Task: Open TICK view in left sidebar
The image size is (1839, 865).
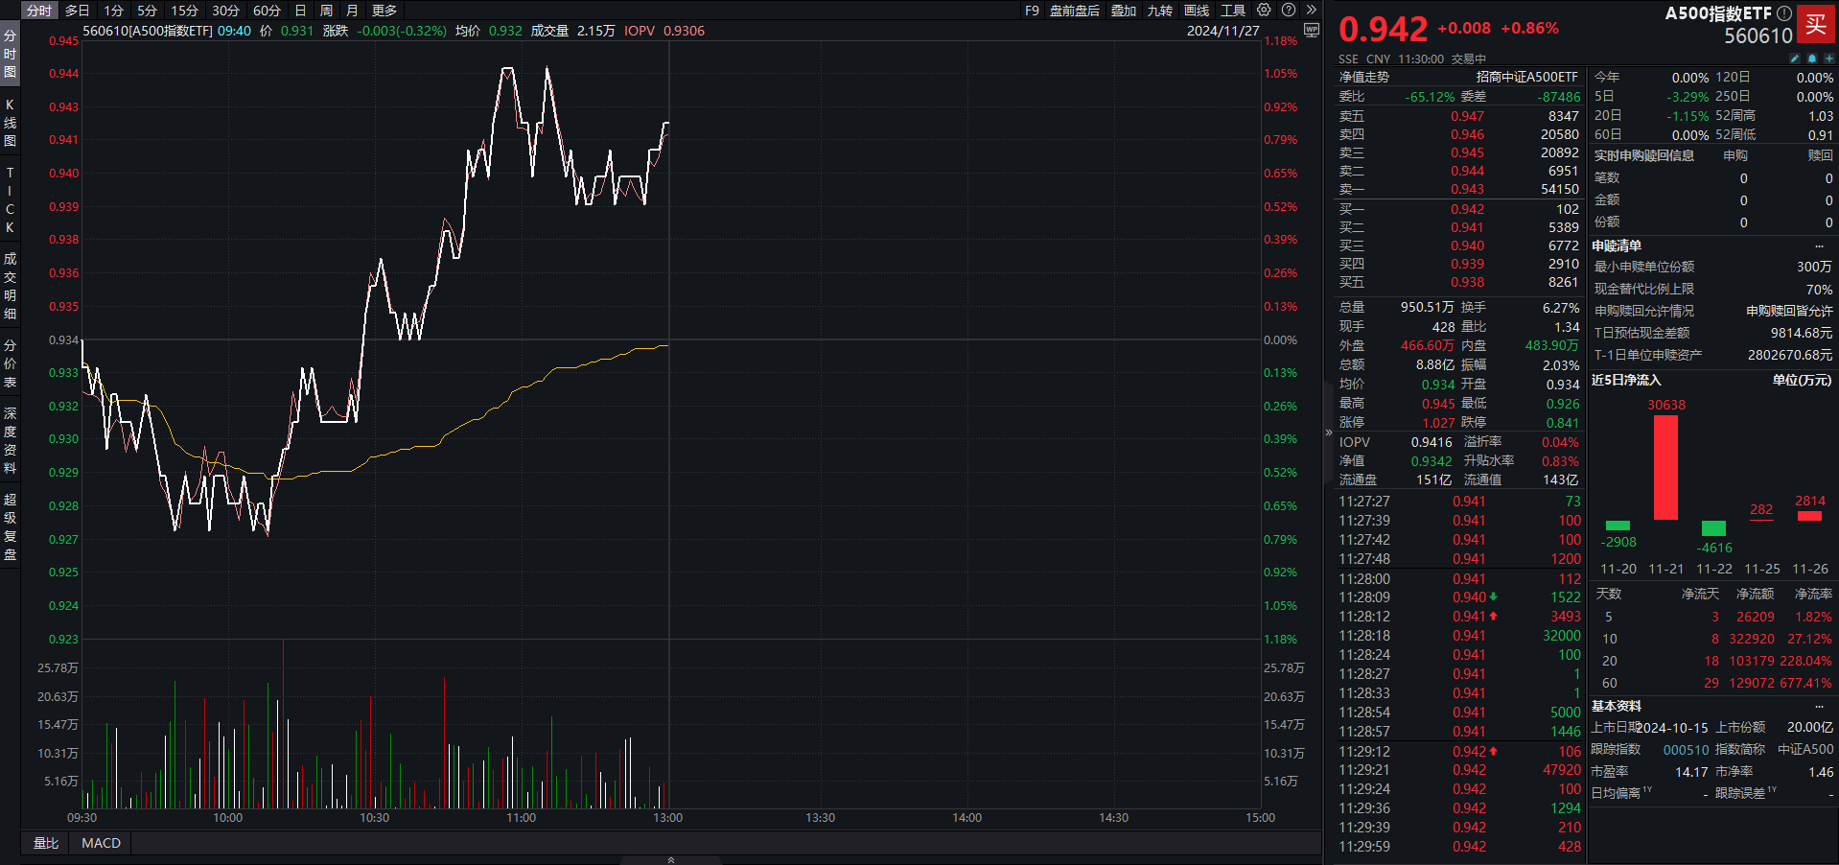Action: tap(10, 199)
